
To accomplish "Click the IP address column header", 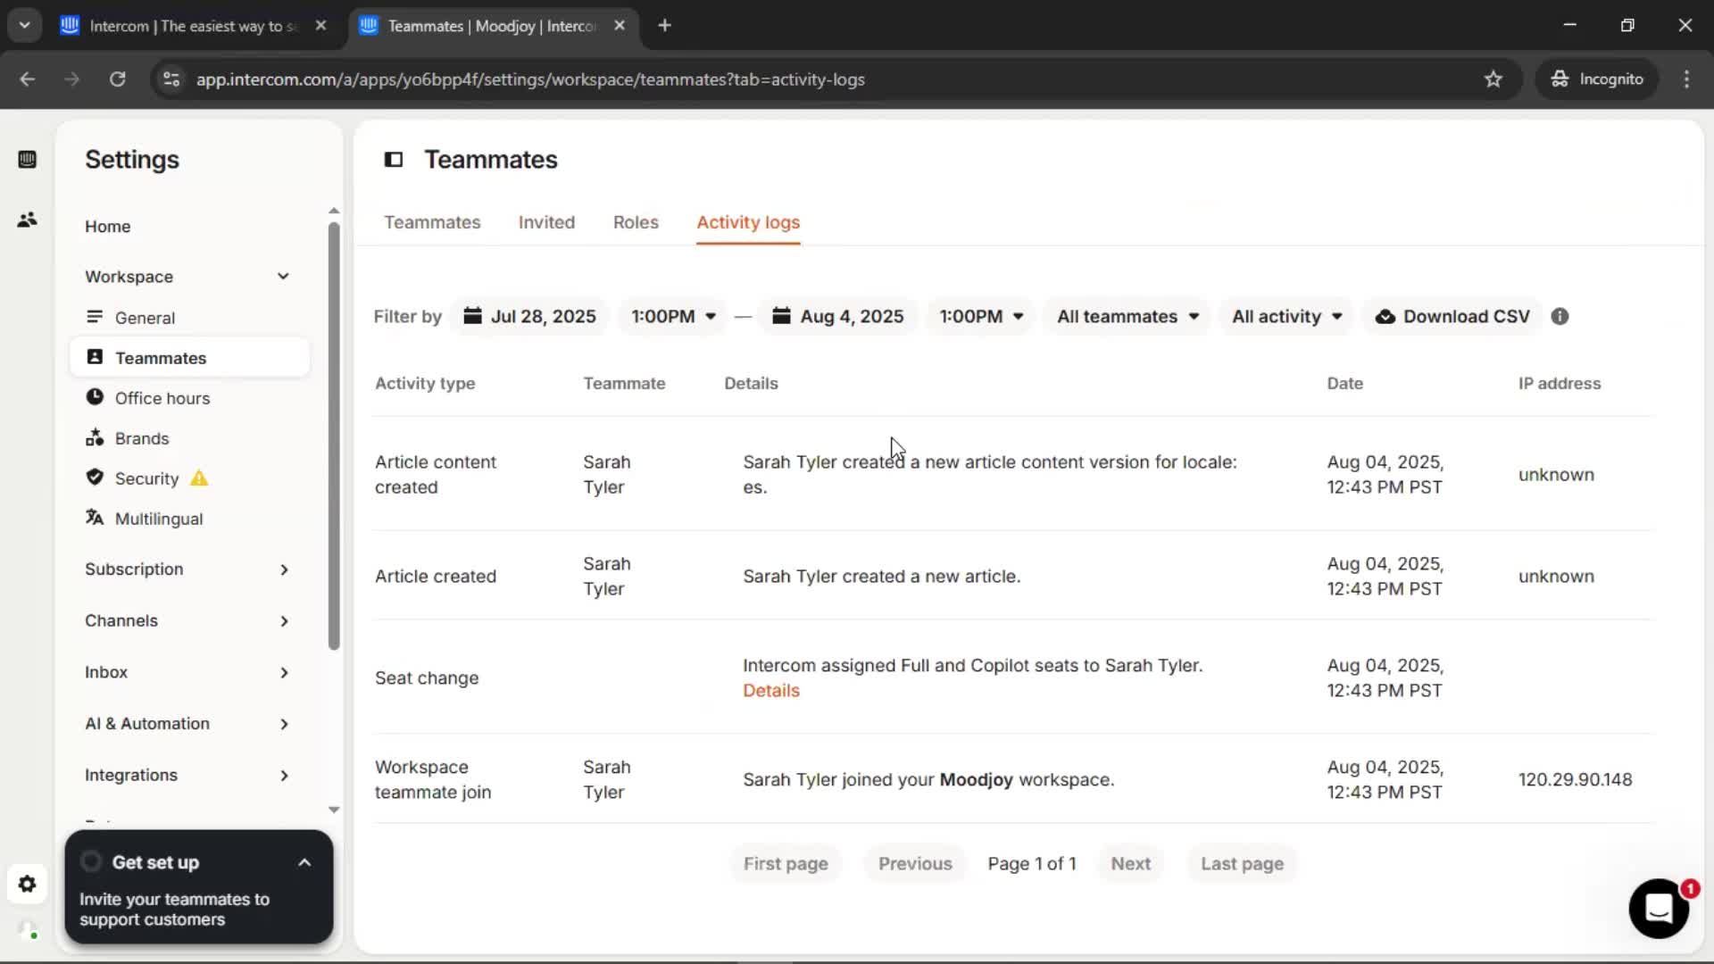I will (x=1559, y=383).
